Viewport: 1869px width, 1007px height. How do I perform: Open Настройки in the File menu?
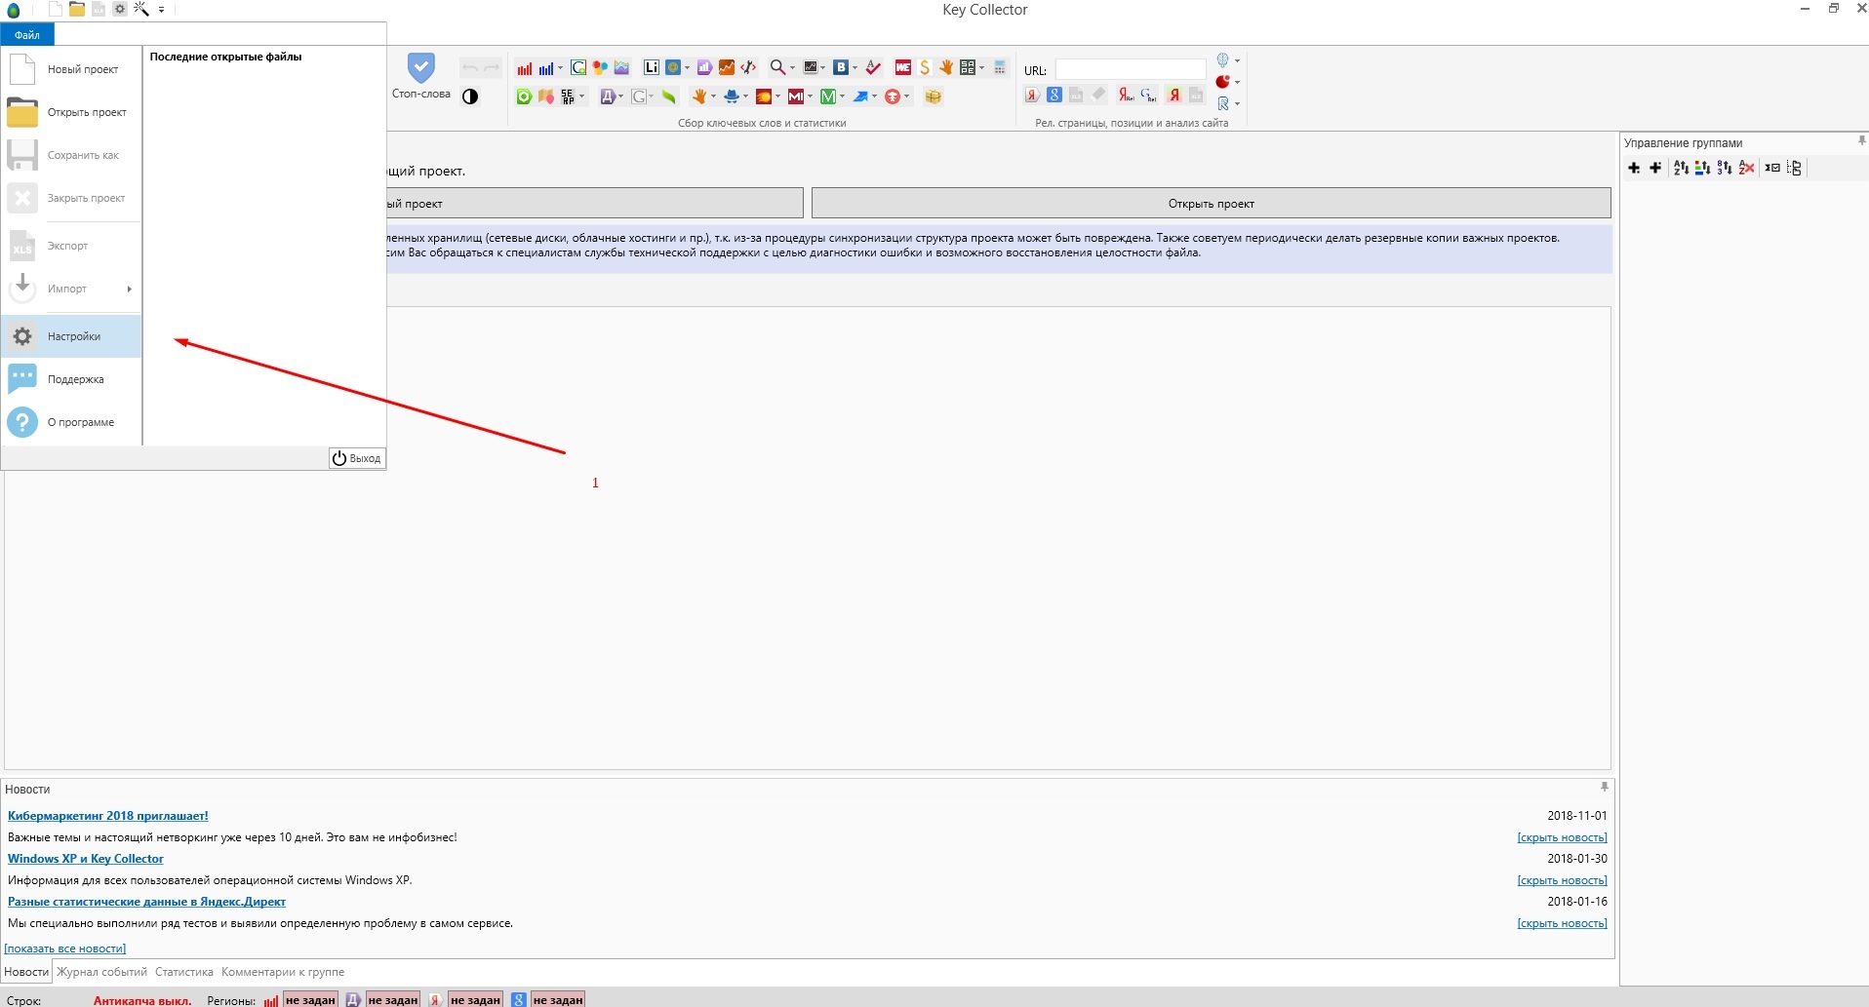[73, 336]
